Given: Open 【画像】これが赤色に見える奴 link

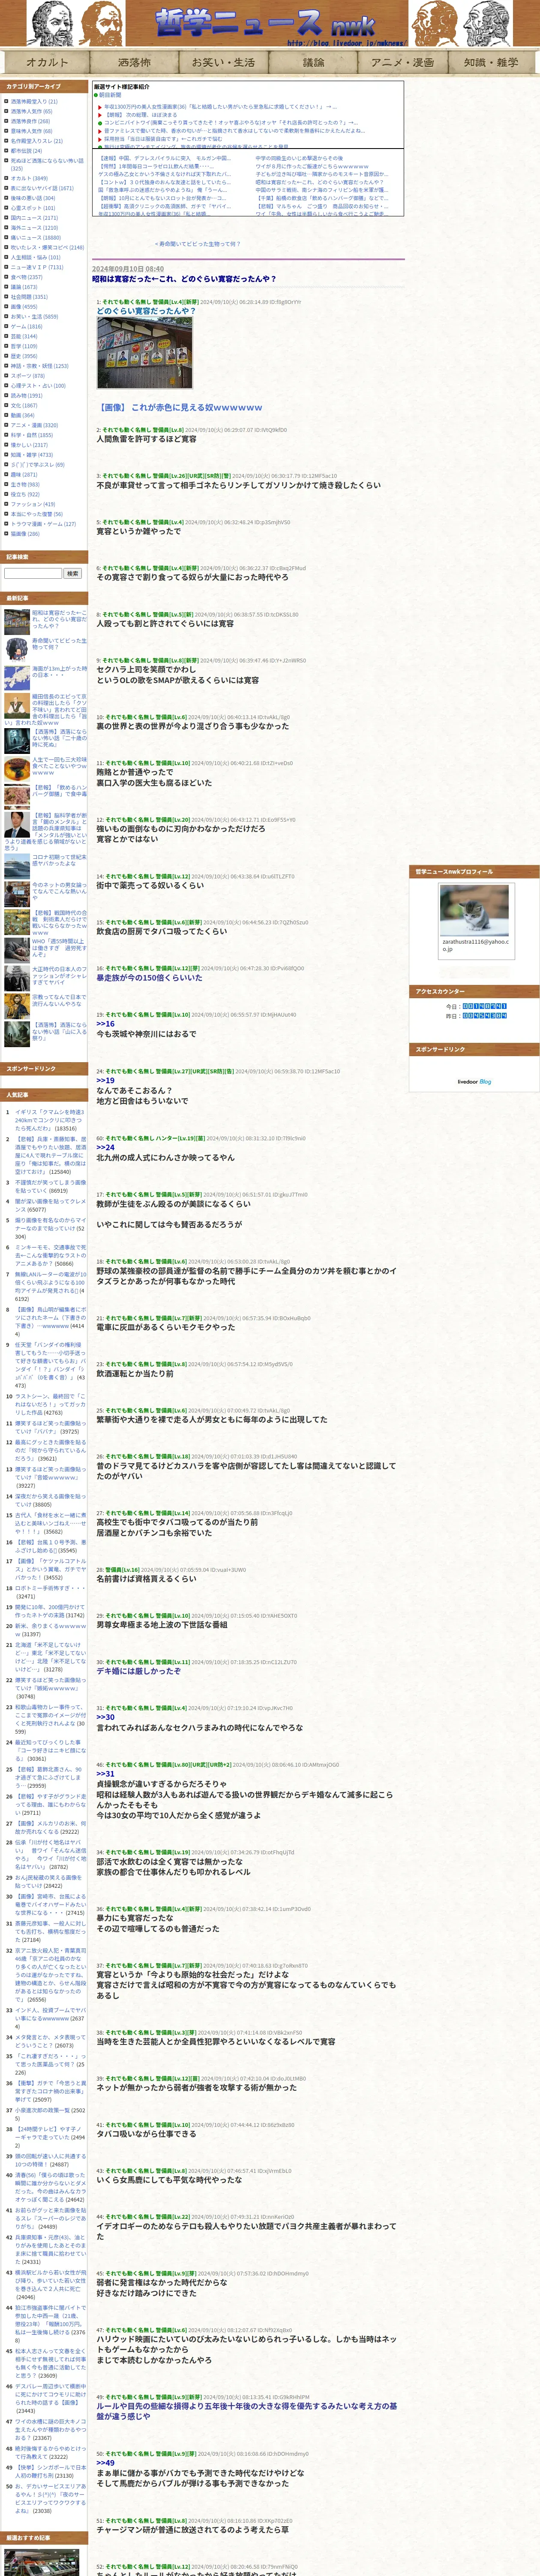Looking at the screenshot, I should coord(180,407).
